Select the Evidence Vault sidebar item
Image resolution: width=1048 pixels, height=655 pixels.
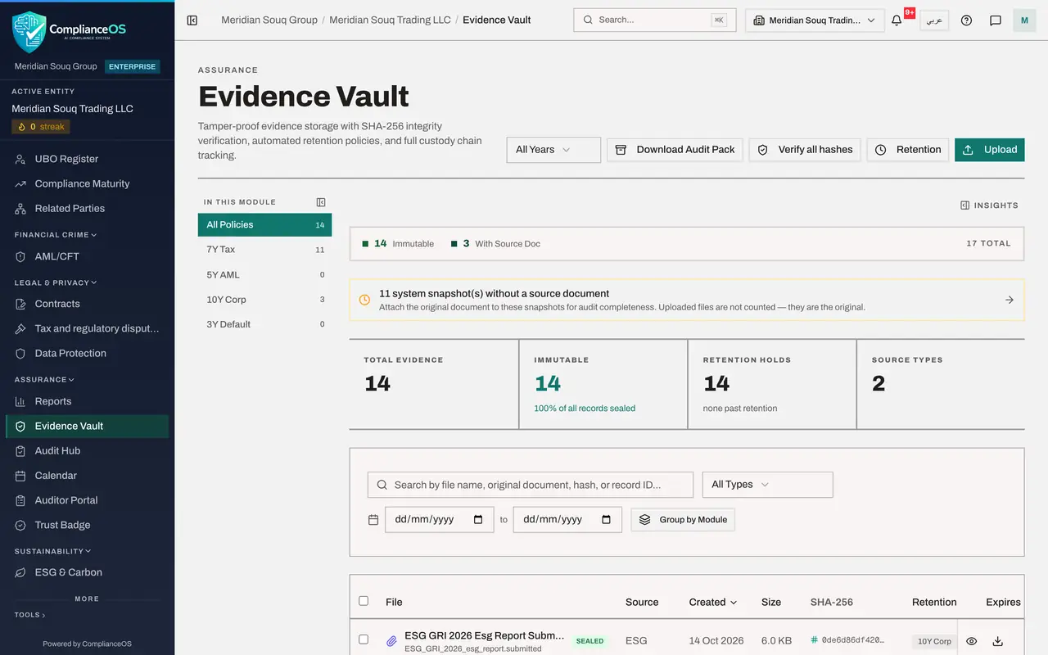[87, 426]
